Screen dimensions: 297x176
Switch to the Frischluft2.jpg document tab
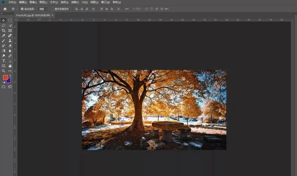pyautogui.click(x=33, y=15)
